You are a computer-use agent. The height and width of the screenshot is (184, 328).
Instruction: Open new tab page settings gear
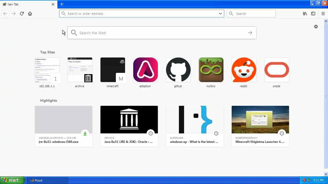(316, 27)
